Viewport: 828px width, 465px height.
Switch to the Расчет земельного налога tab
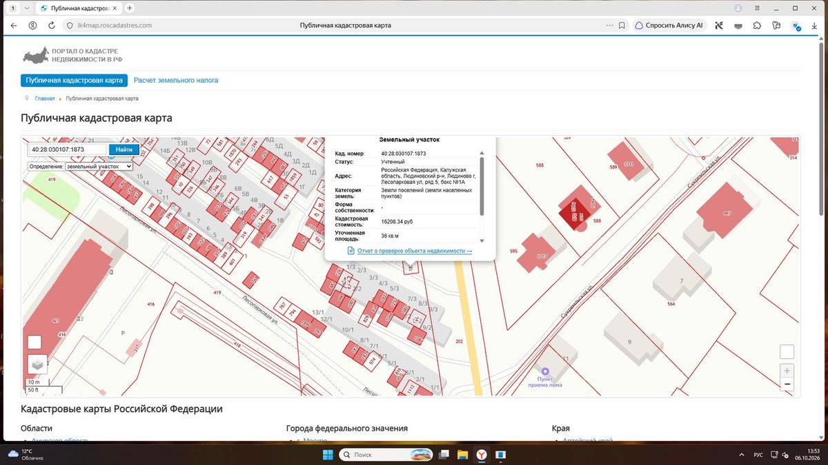pyautogui.click(x=176, y=80)
